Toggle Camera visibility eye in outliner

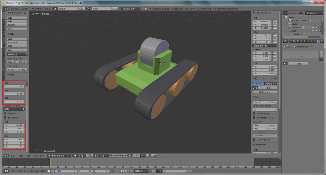tap(313, 27)
